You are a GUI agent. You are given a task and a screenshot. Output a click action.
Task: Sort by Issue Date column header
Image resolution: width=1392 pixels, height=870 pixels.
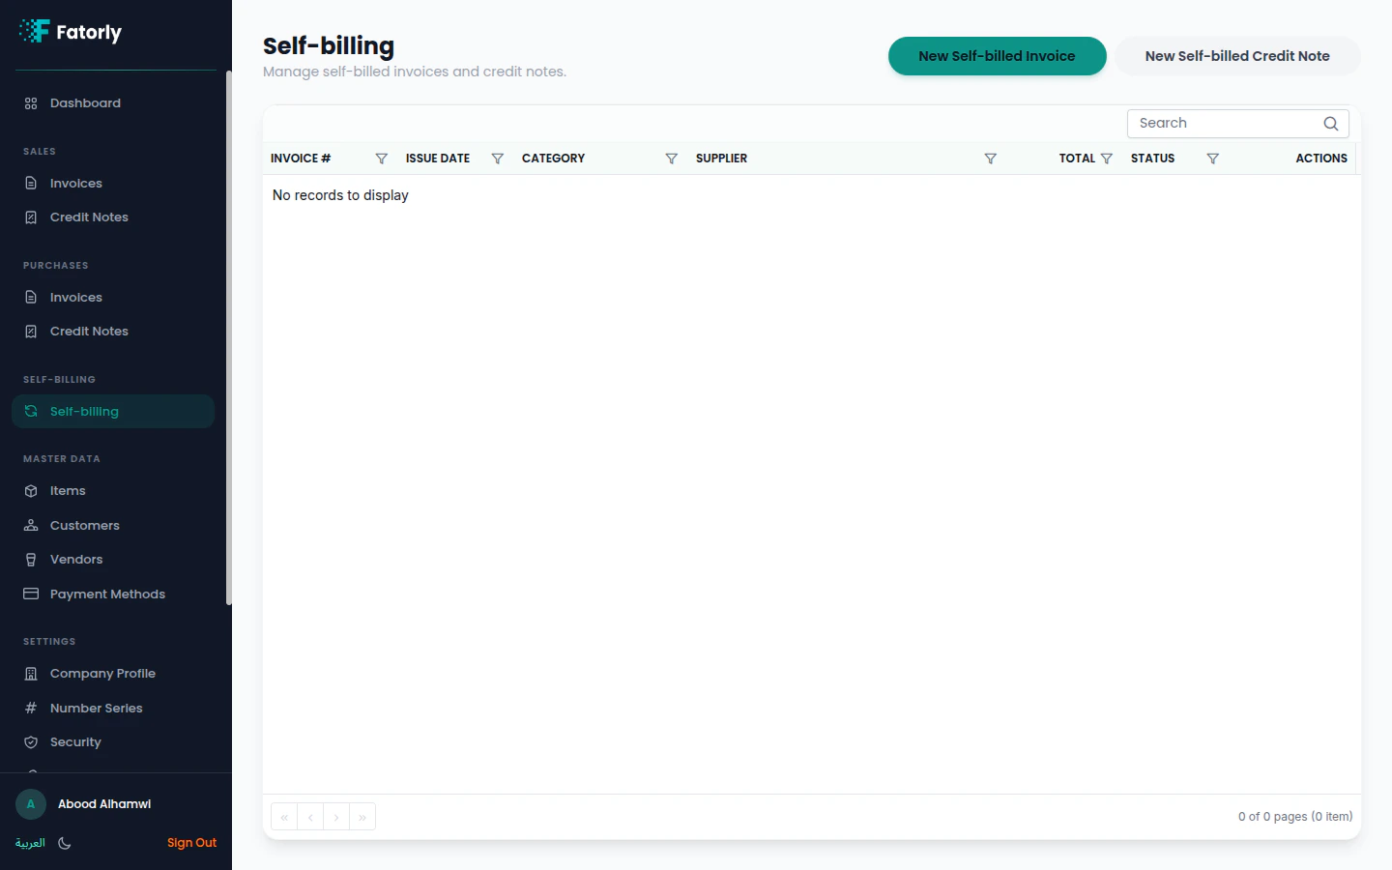pyautogui.click(x=438, y=159)
